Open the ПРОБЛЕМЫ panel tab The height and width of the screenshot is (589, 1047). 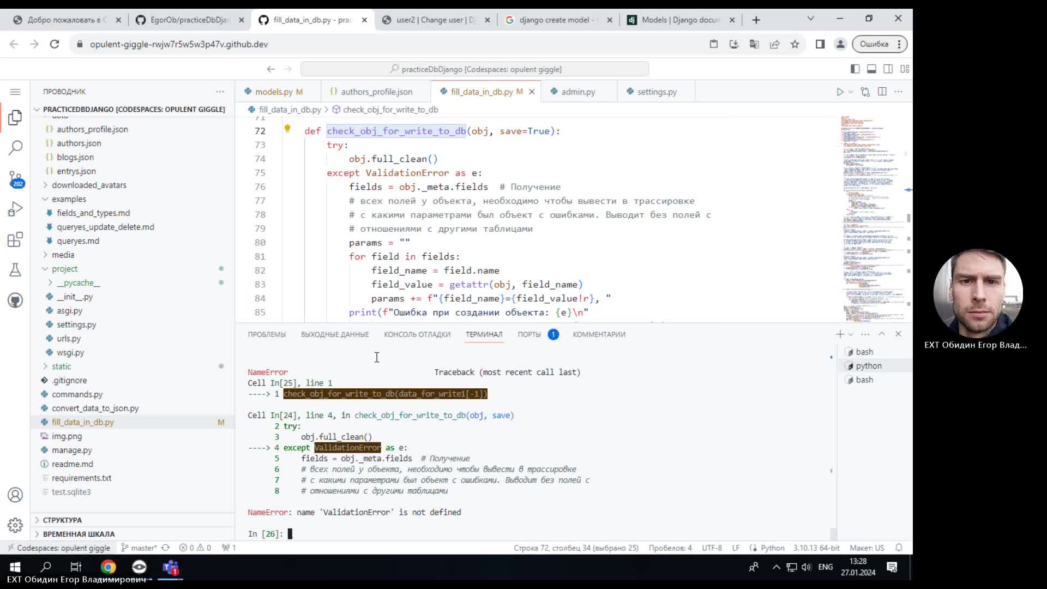267,334
